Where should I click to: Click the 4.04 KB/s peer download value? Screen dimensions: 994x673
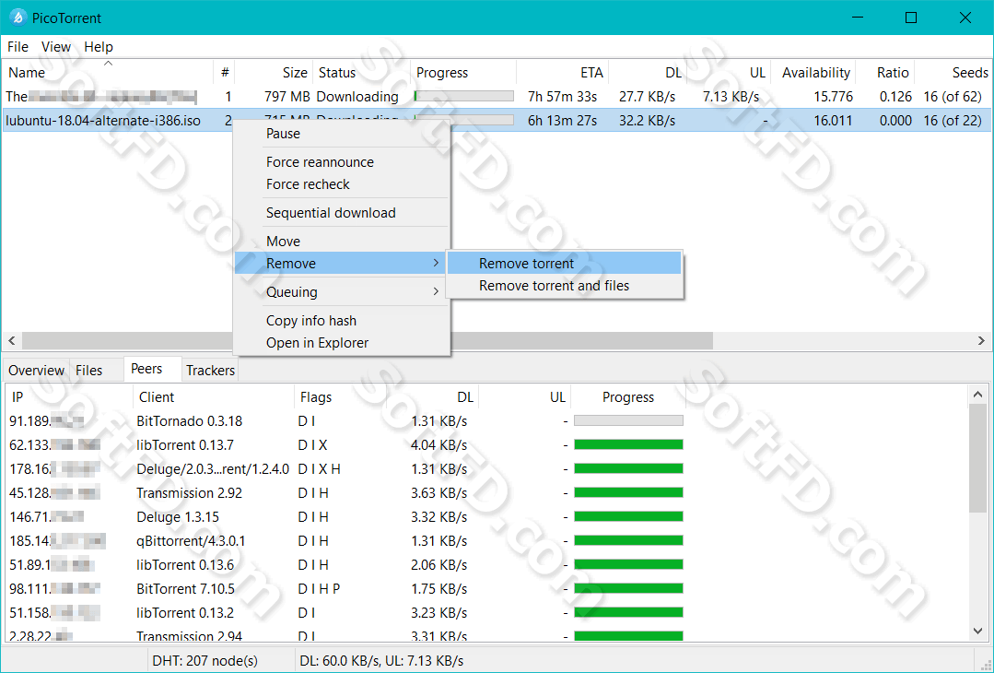click(439, 445)
